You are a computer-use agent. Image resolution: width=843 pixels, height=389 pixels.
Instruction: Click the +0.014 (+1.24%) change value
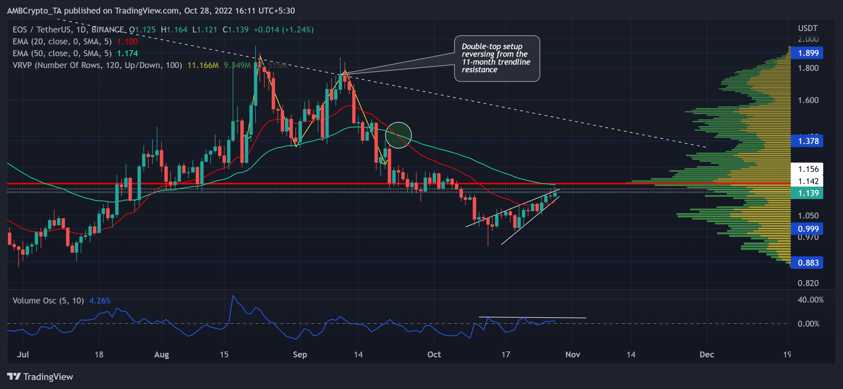click(x=284, y=30)
